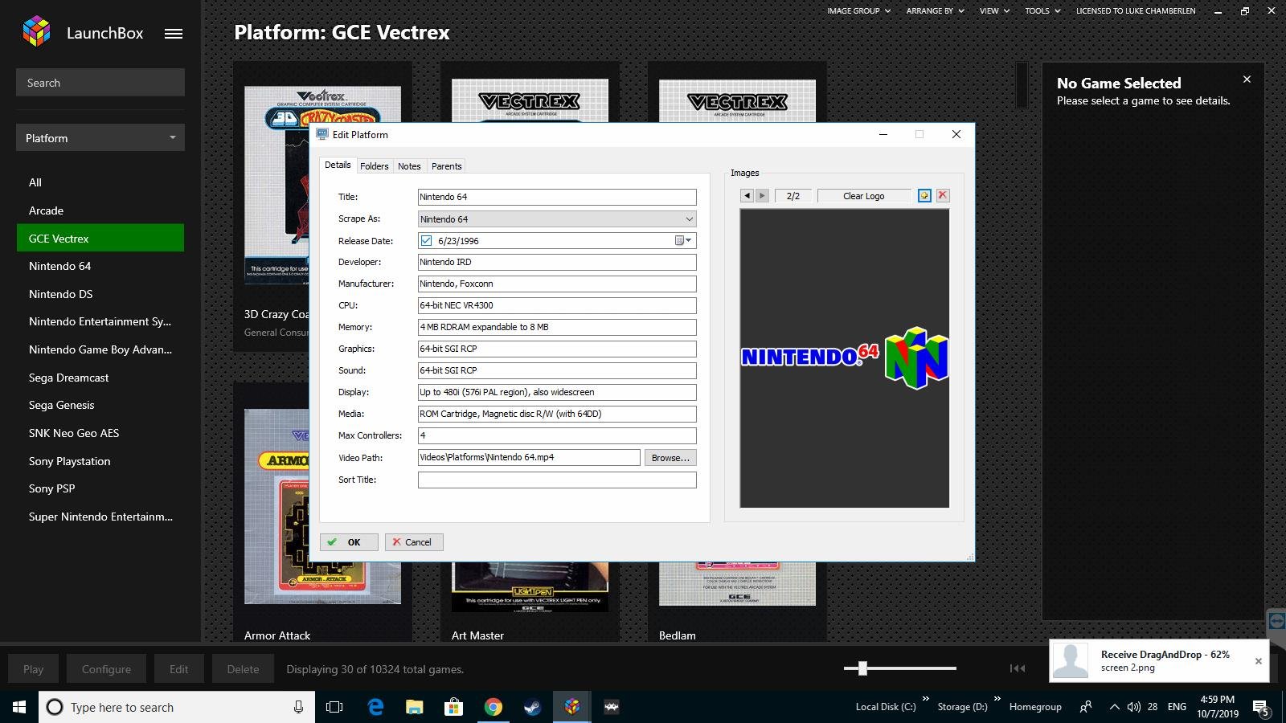The height and width of the screenshot is (723, 1286).
Task: Click the taskbar microphone icon
Action: [298, 707]
